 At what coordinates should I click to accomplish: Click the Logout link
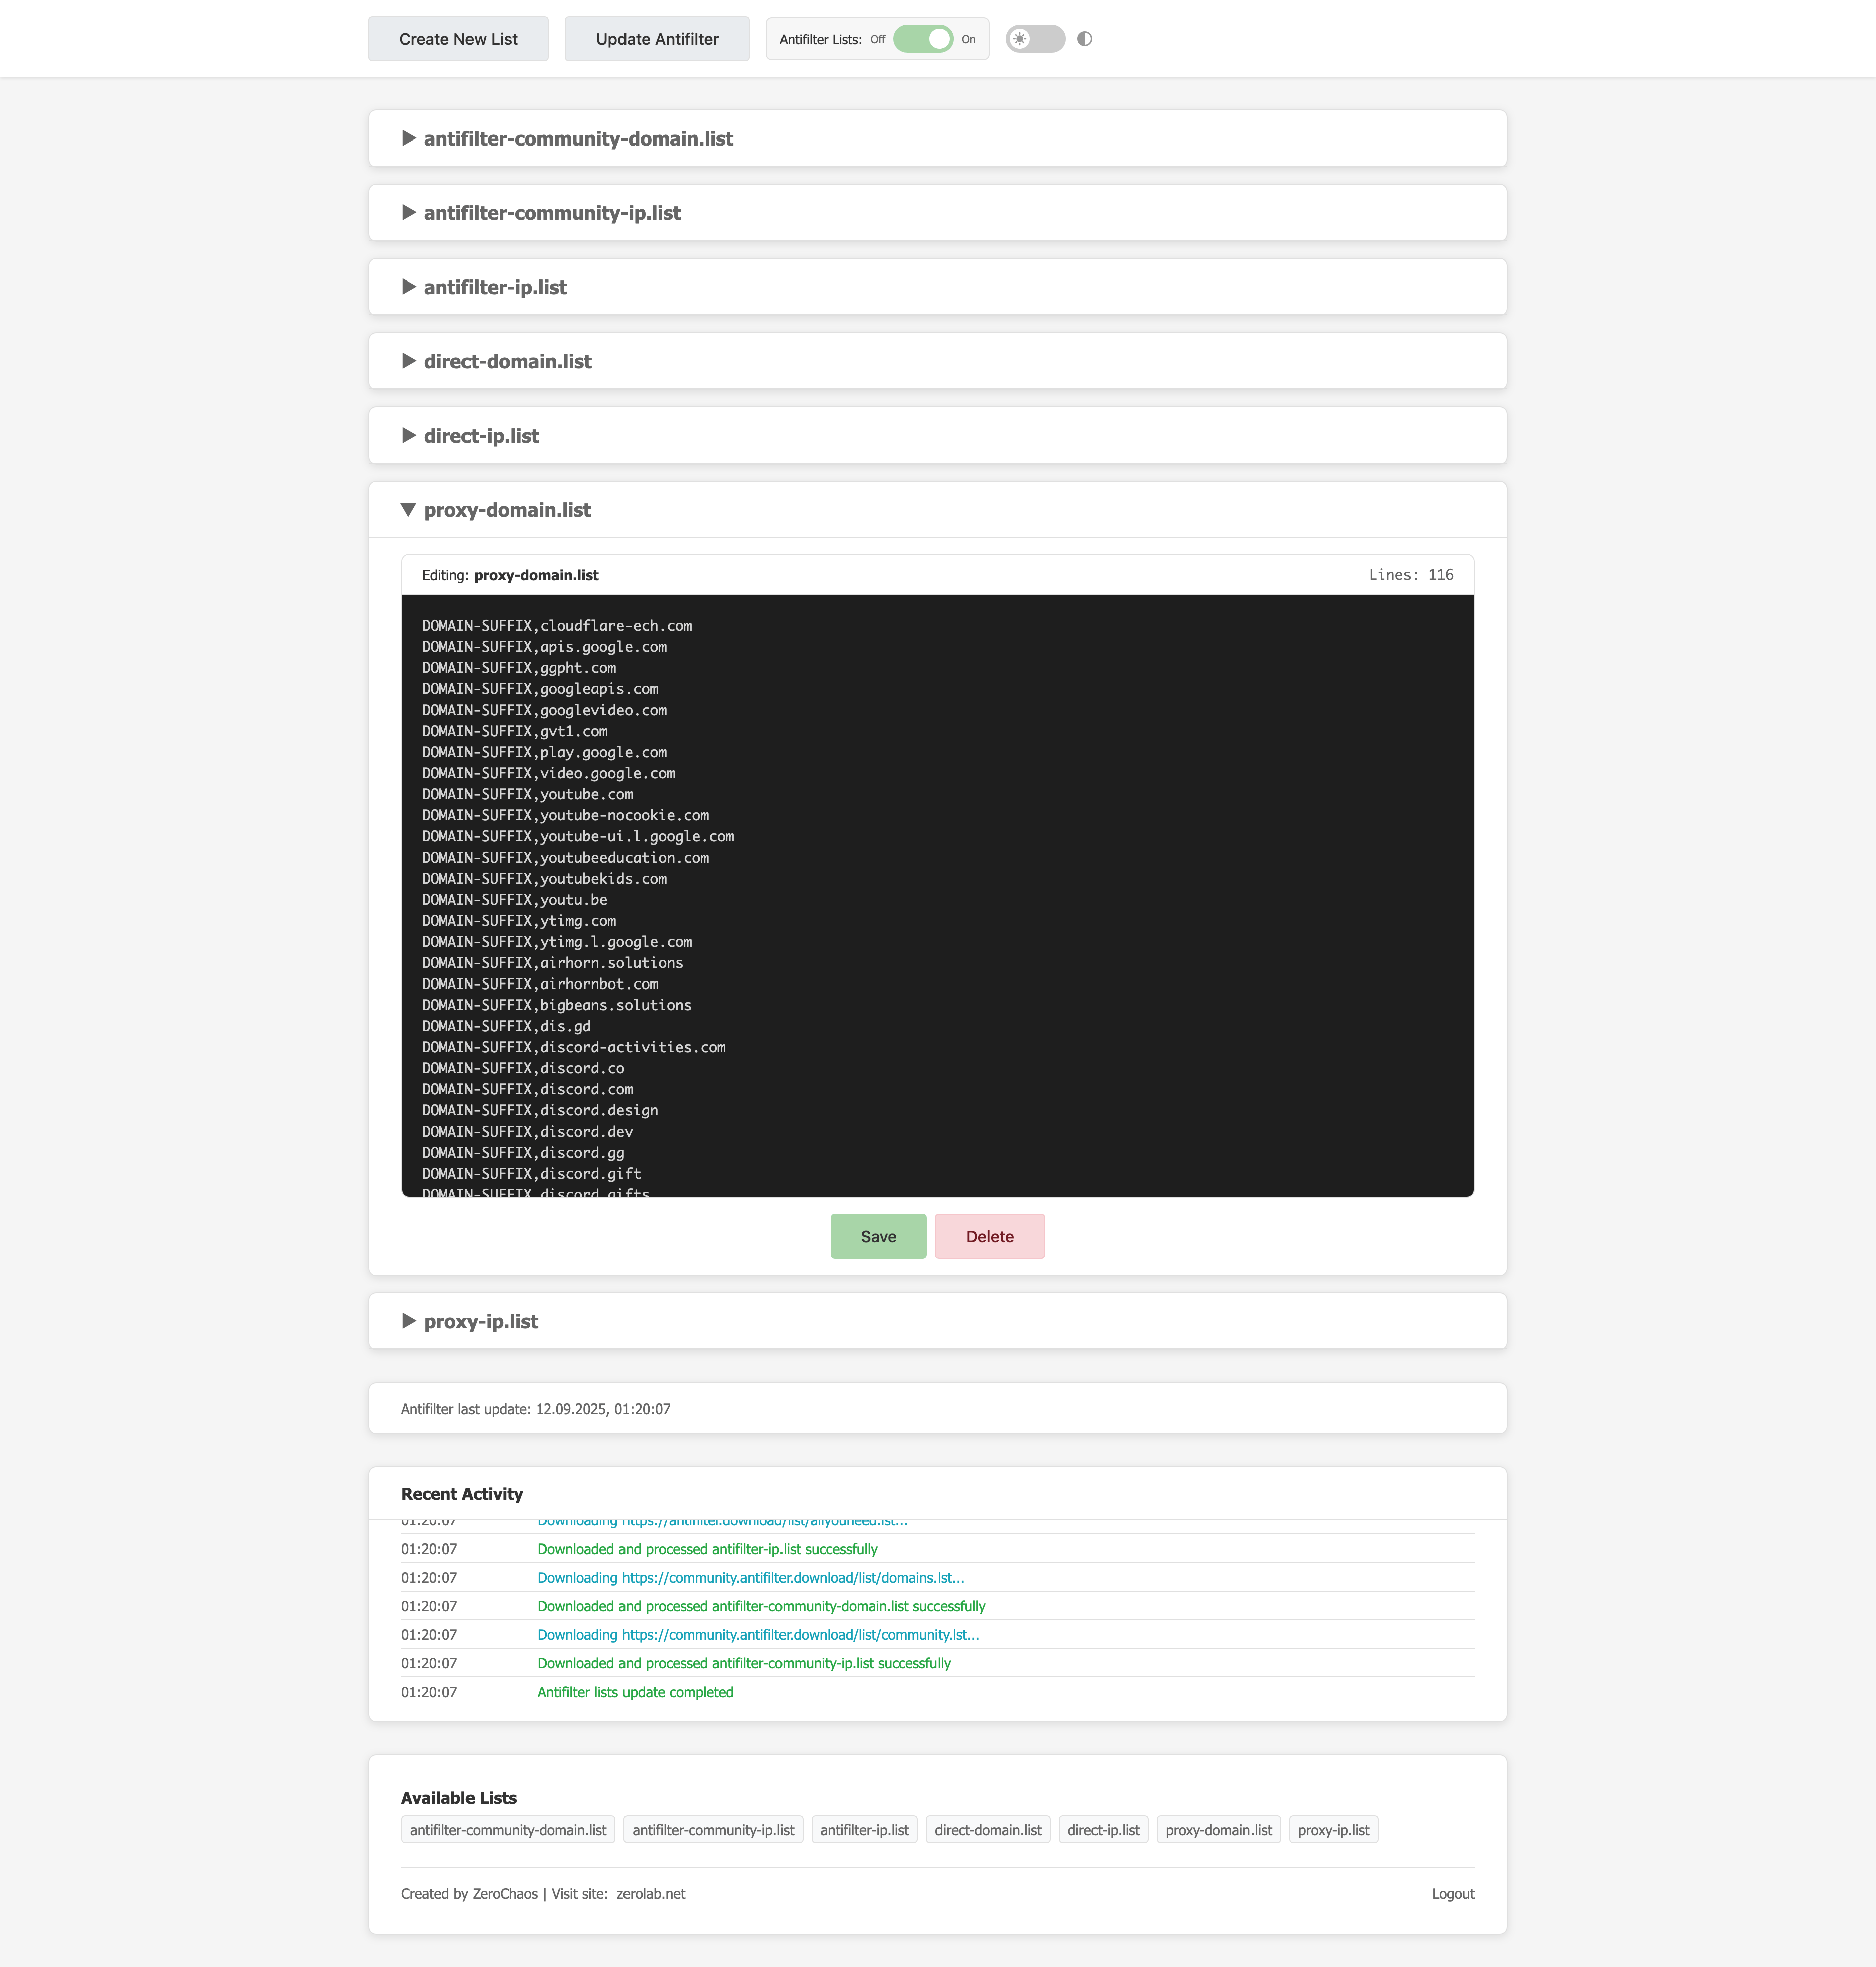1452,1893
